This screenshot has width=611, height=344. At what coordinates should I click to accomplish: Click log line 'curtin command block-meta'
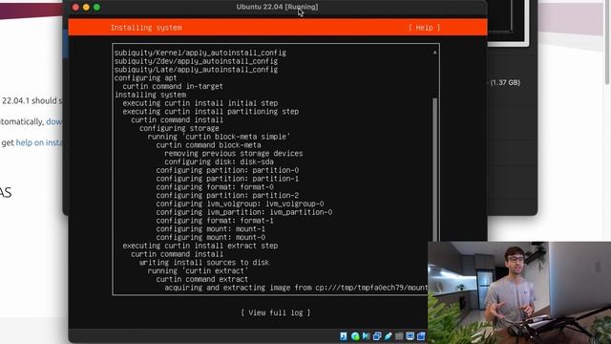tap(208, 145)
